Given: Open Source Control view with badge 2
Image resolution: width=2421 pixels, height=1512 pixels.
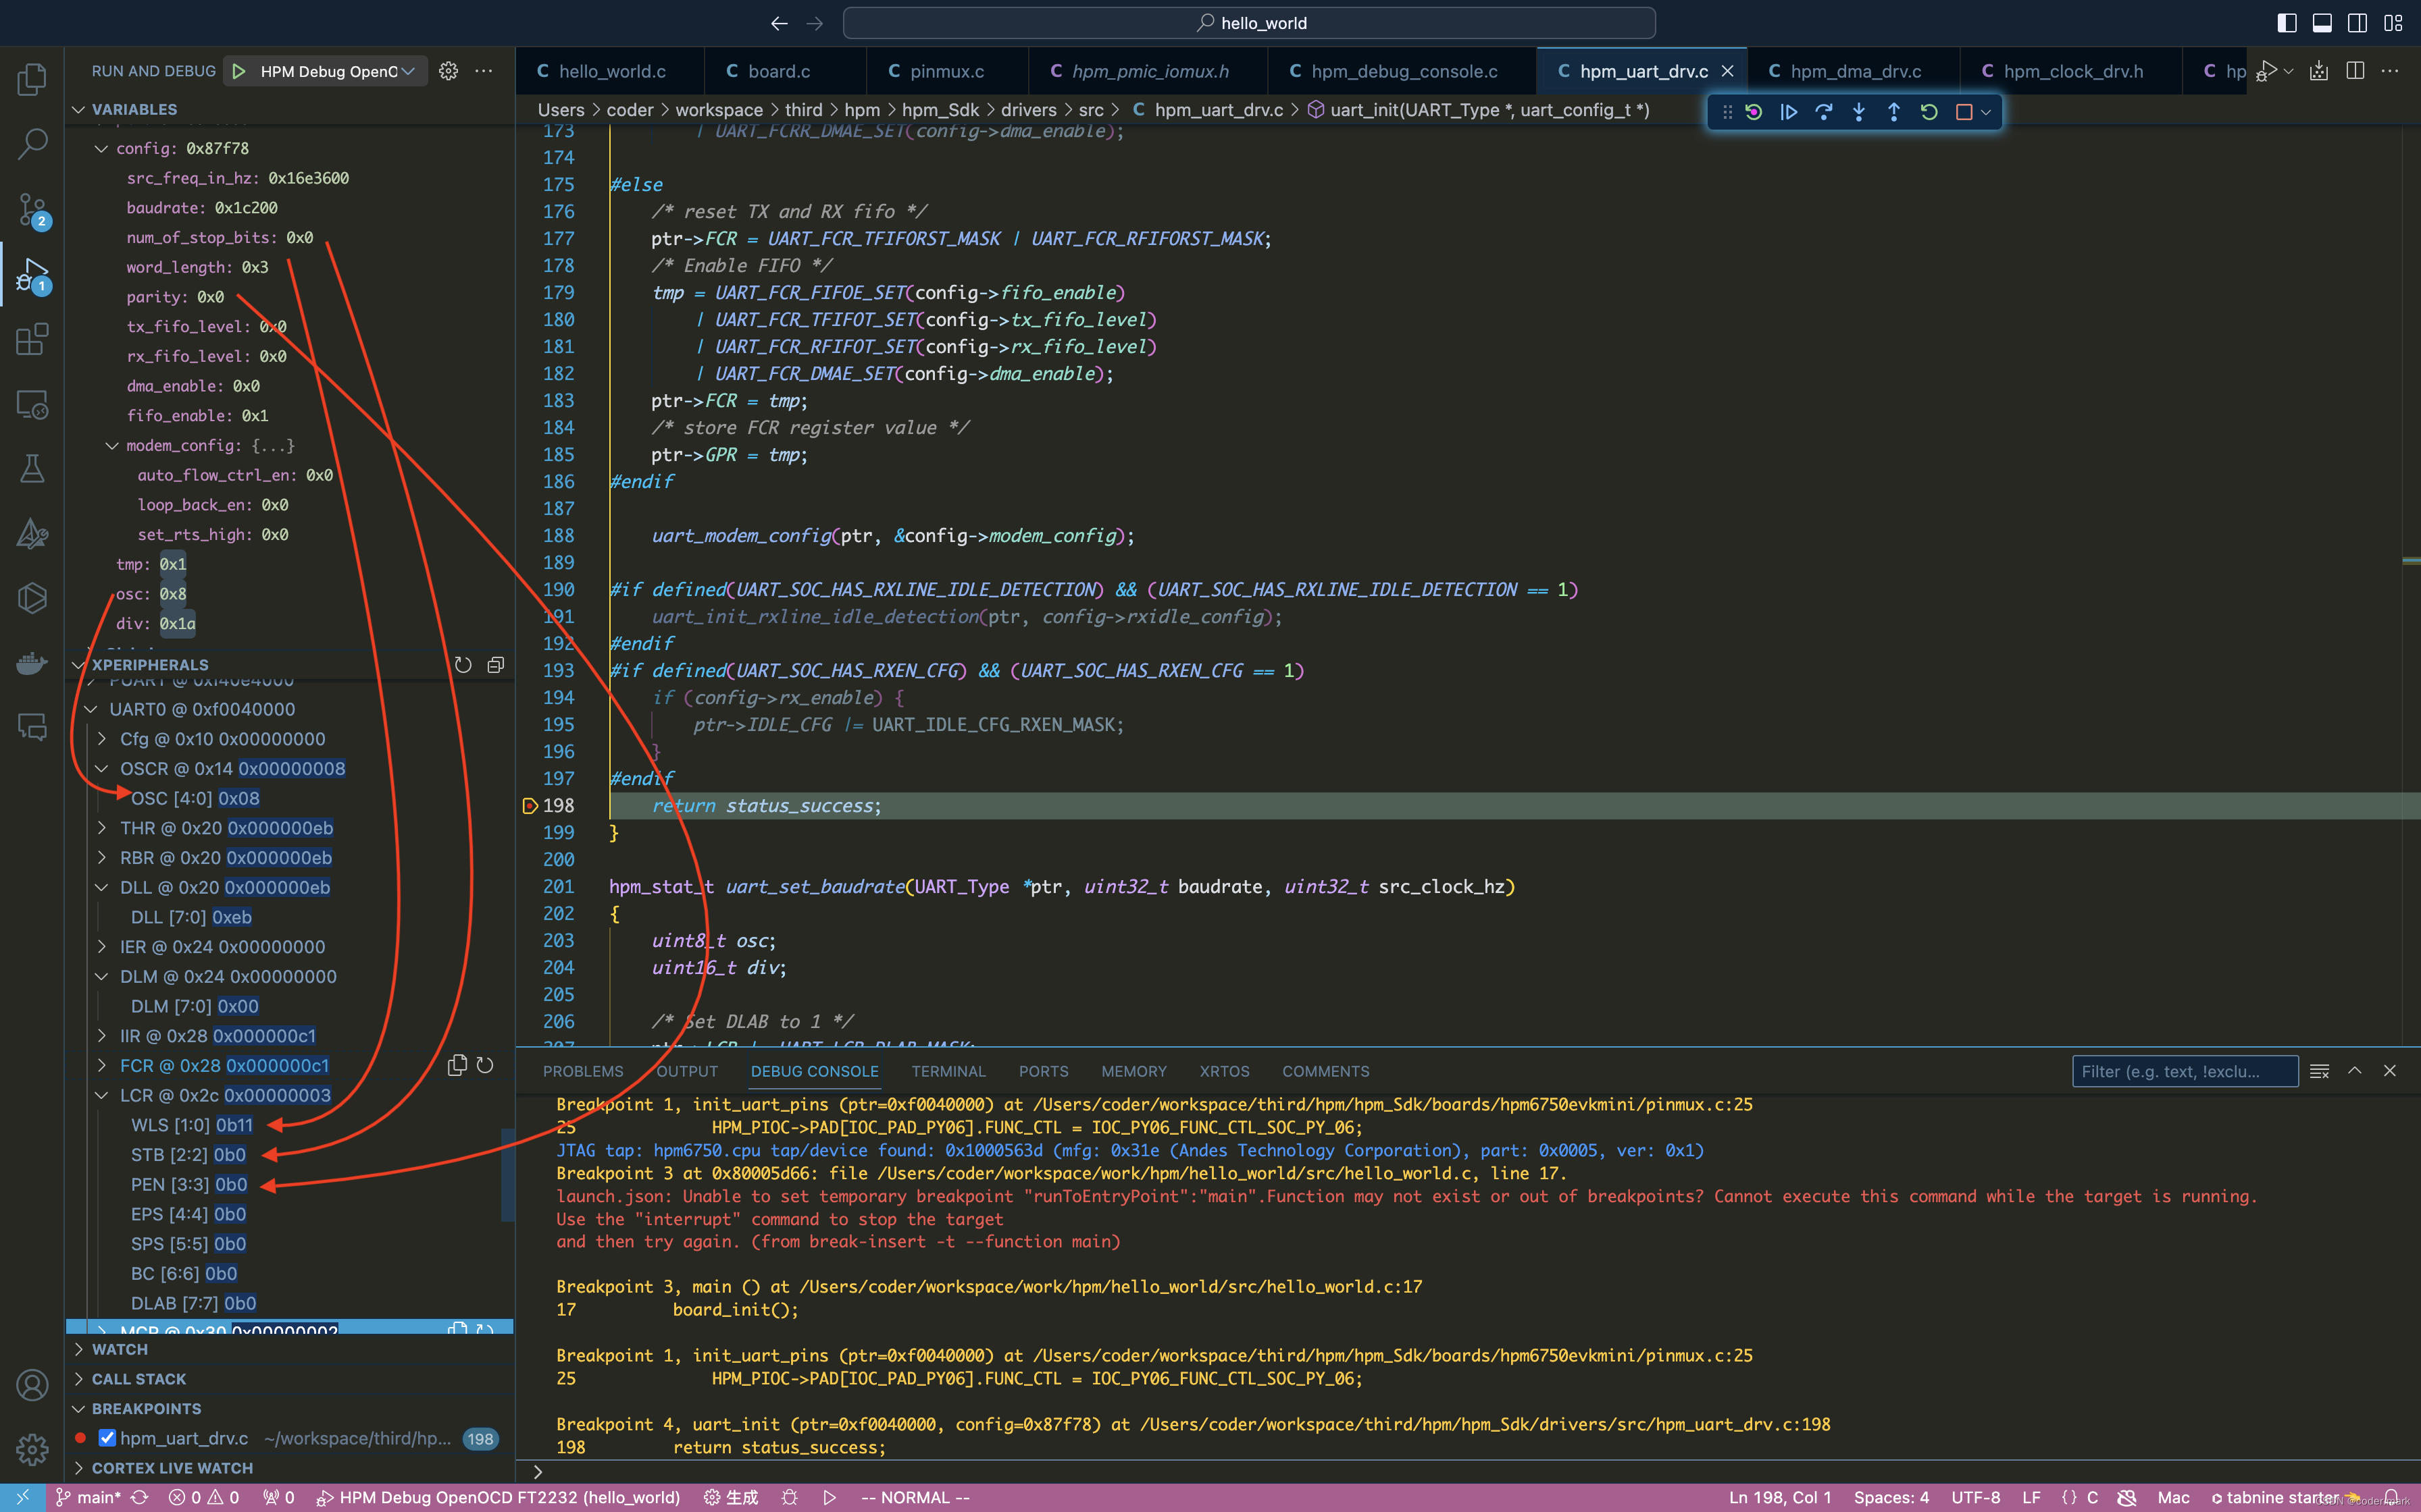Looking at the screenshot, I should click(32, 210).
